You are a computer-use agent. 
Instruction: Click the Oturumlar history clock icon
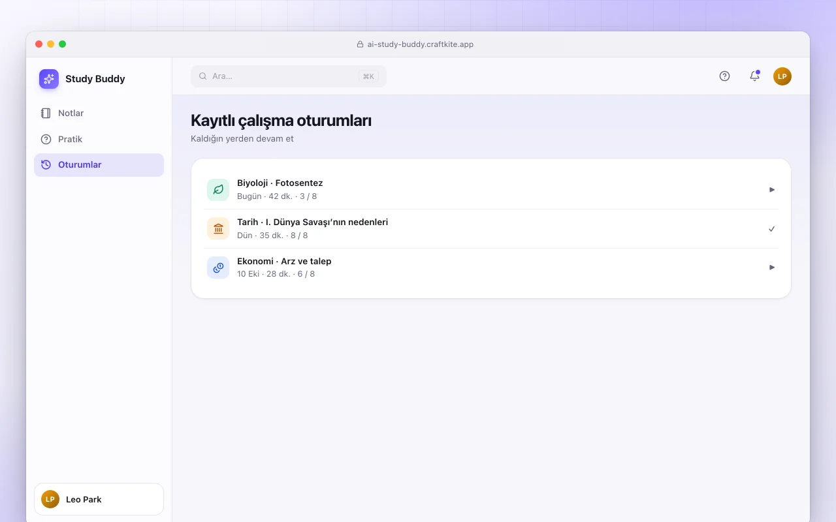tap(46, 164)
